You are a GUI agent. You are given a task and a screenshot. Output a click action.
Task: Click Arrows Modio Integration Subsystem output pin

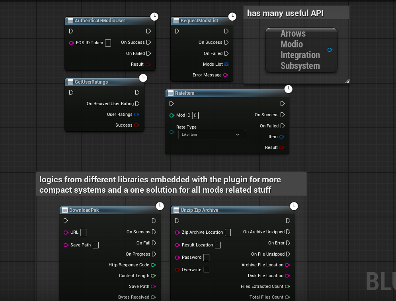(330, 50)
